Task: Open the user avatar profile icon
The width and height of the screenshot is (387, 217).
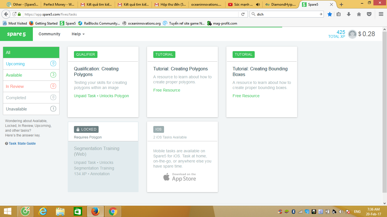Action: [x=352, y=34]
